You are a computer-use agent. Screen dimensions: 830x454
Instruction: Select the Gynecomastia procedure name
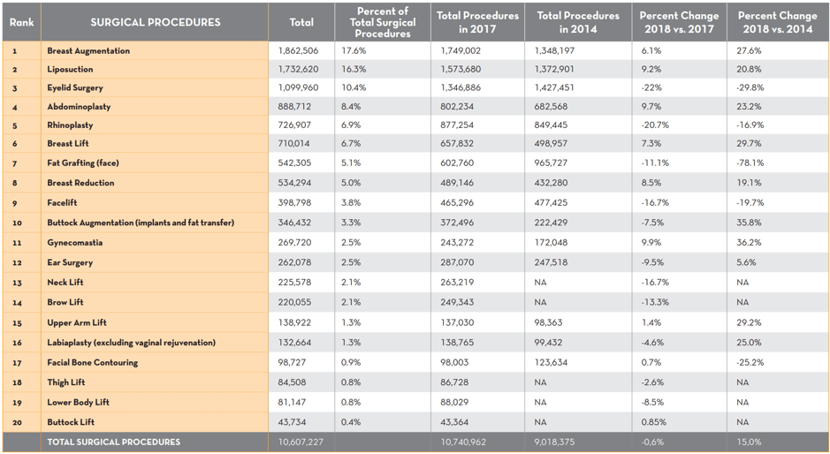click(x=74, y=242)
